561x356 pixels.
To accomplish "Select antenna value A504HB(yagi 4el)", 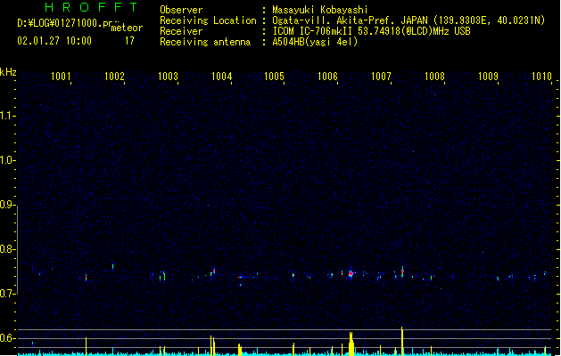I will point(315,42).
